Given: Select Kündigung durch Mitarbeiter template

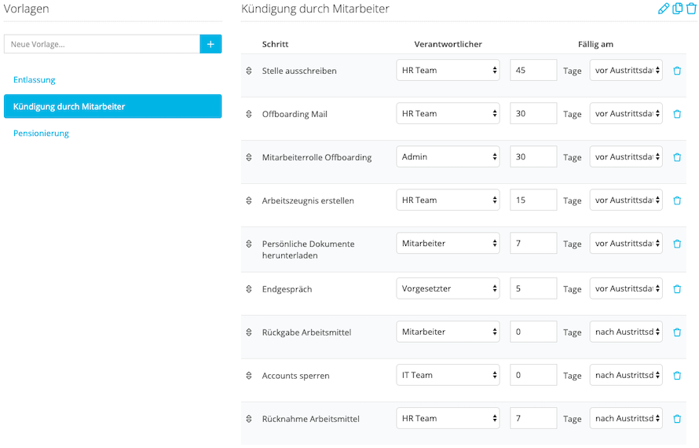Looking at the screenshot, I should point(113,106).
